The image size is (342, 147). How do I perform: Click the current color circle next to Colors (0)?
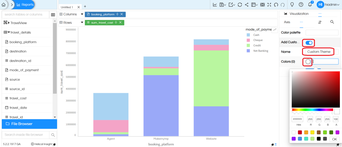click(308, 62)
